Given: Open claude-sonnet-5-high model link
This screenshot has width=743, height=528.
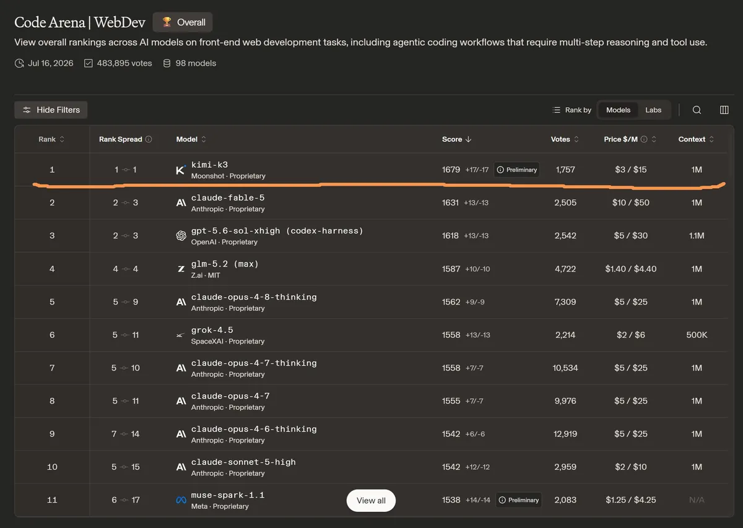Looking at the screenshot, I should point(243,462).
